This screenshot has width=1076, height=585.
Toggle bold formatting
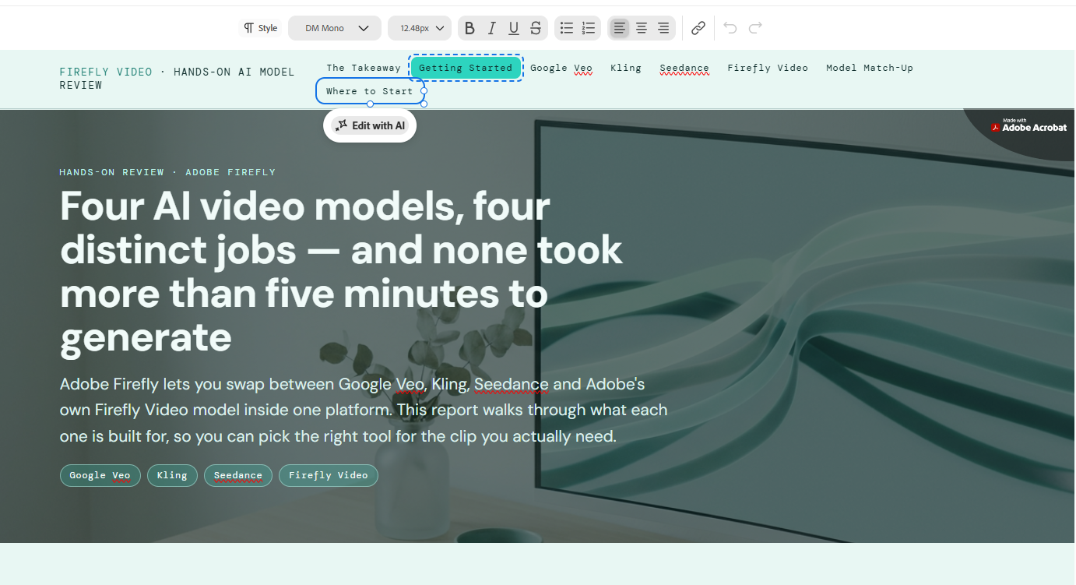469,28
